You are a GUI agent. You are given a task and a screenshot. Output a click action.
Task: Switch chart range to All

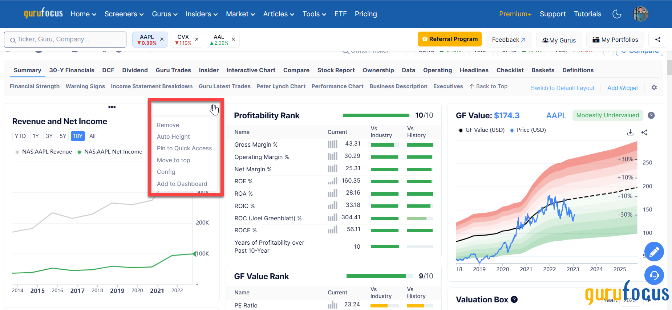pyautogui.click(x=93, y=136)
